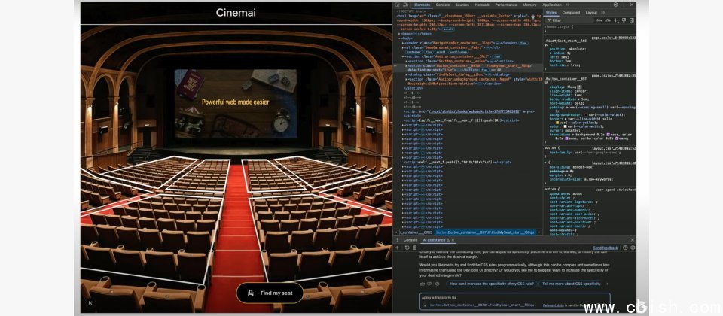Open the Sources tab

pos(462,5)
